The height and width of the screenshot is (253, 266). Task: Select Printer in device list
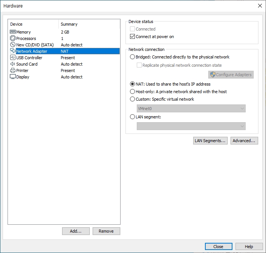click(64, 71)
